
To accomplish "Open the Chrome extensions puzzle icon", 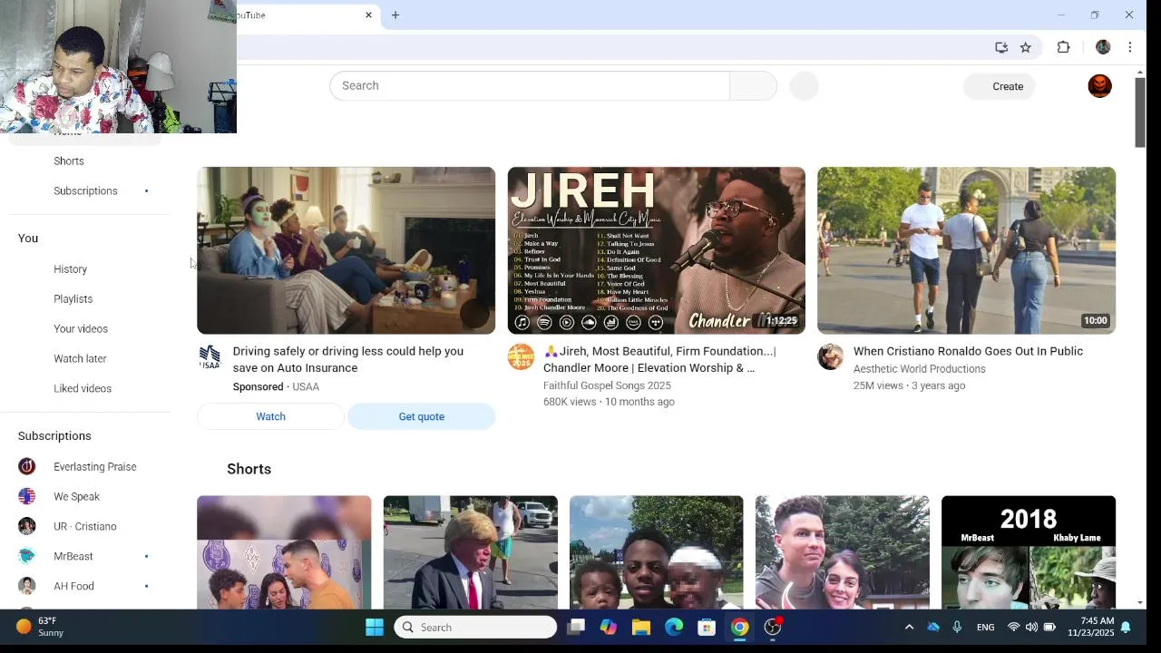I will click(1063, 47).
